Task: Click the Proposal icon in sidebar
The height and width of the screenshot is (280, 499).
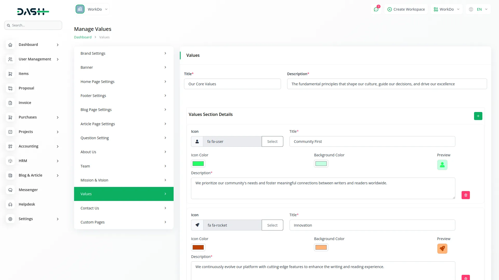Action: tap(10, 88)
